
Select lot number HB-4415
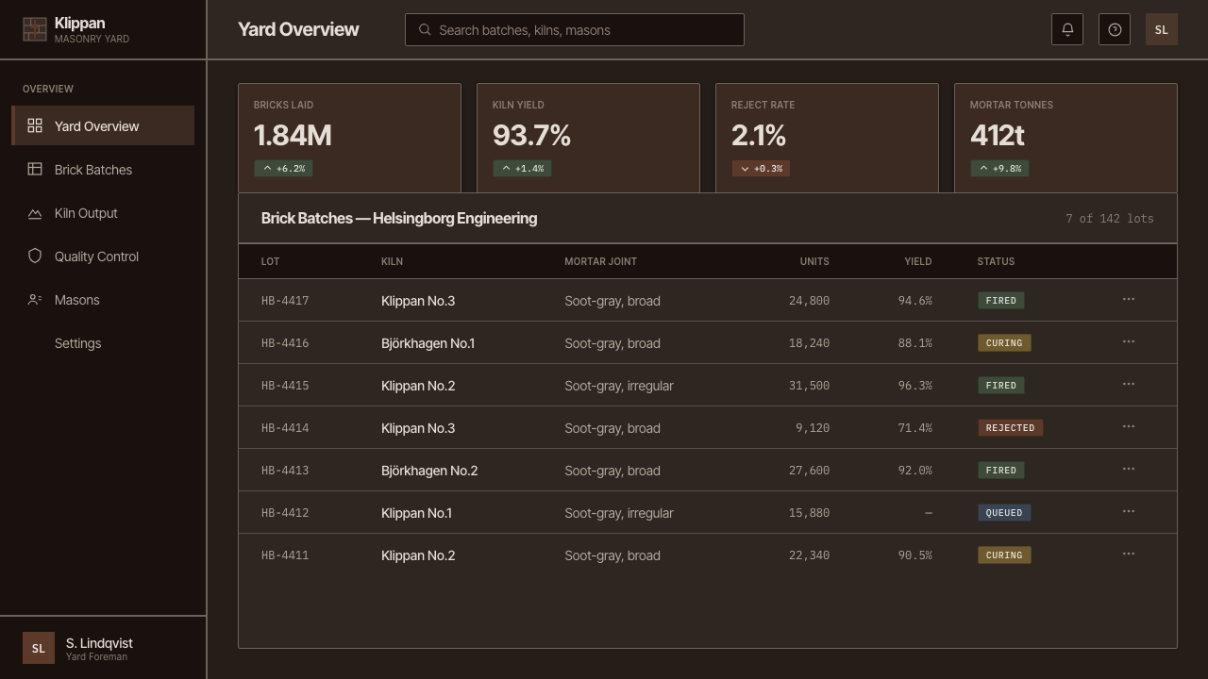click(x=285, y=386)
